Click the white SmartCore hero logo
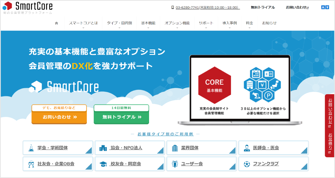This screenshot has height=178, width=335. (x=64, y=87)
